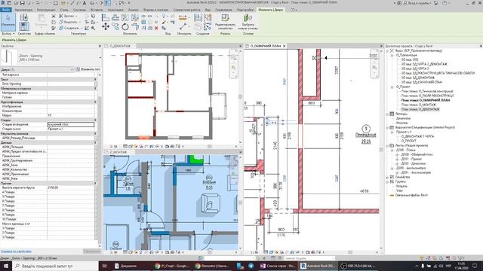Collapse the Стадии section in Properties
483x271 pixels.
[x=95, y=120]
